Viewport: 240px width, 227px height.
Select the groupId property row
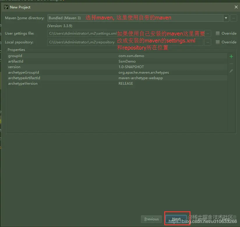pyautogui.click(x=117, y=56)
